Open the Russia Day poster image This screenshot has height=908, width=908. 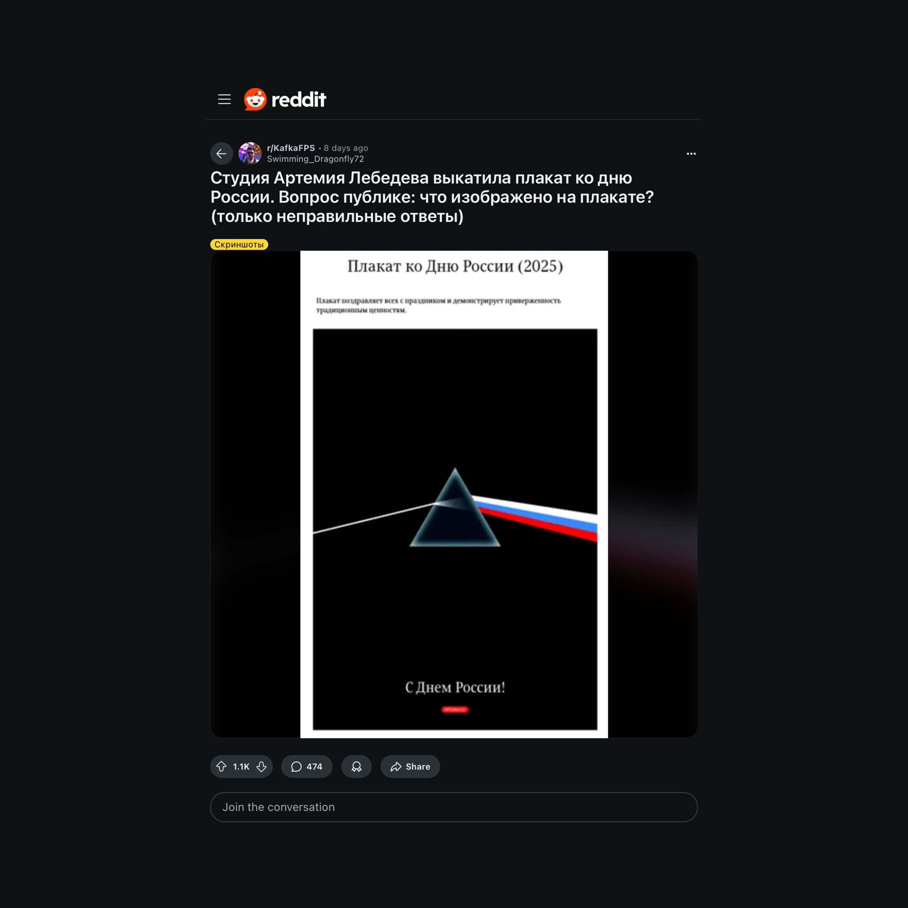pos(454,494)
